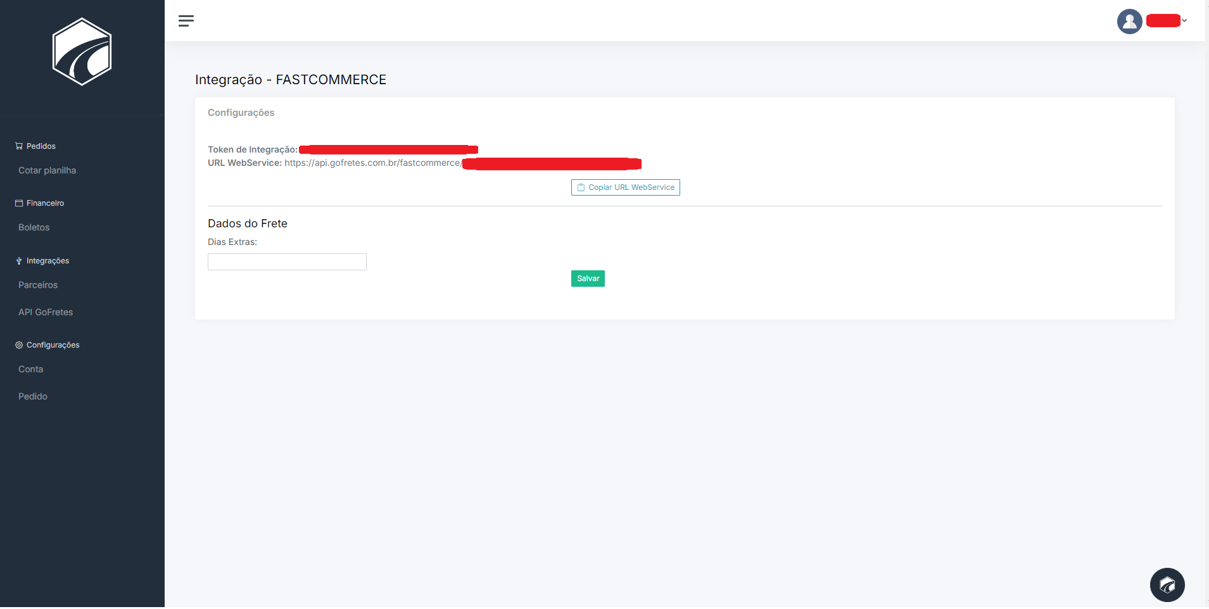Click the GoFretes hexagon logo
The height and width of the screenshot is (609, 1209).
[82, 52]
